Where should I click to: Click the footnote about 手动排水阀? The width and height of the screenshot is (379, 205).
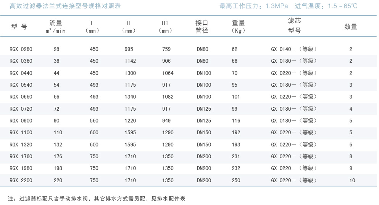97,199
